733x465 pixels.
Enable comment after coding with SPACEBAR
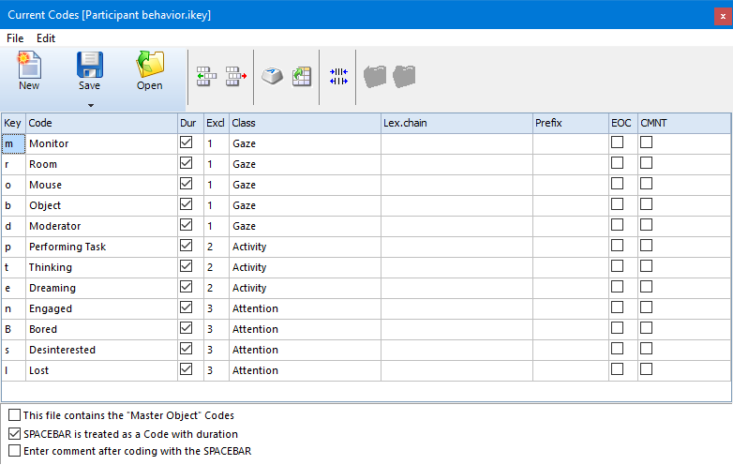(14, 451)
